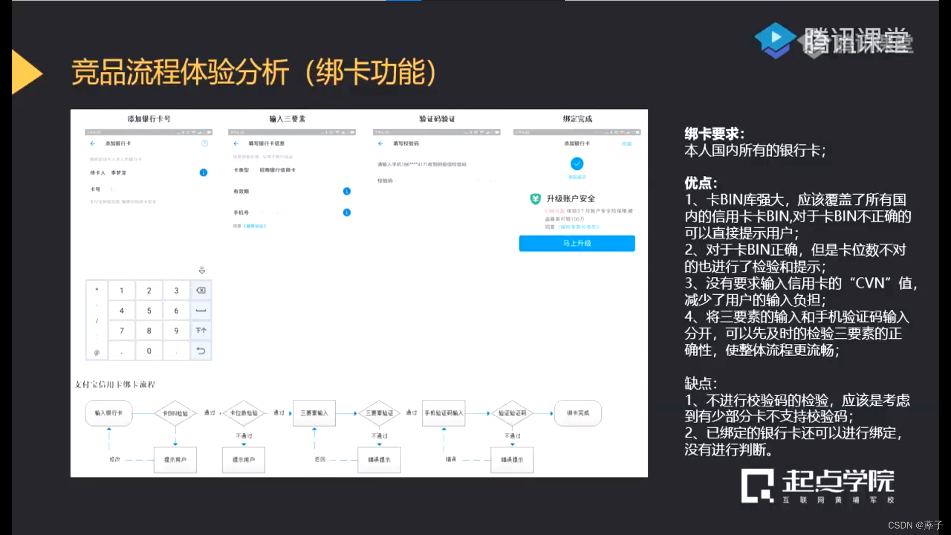Click the 卡BIN检验 diamond in flowchart
Image resolution: width=951 pixels, height=535 pixels.
coord(175,413)
